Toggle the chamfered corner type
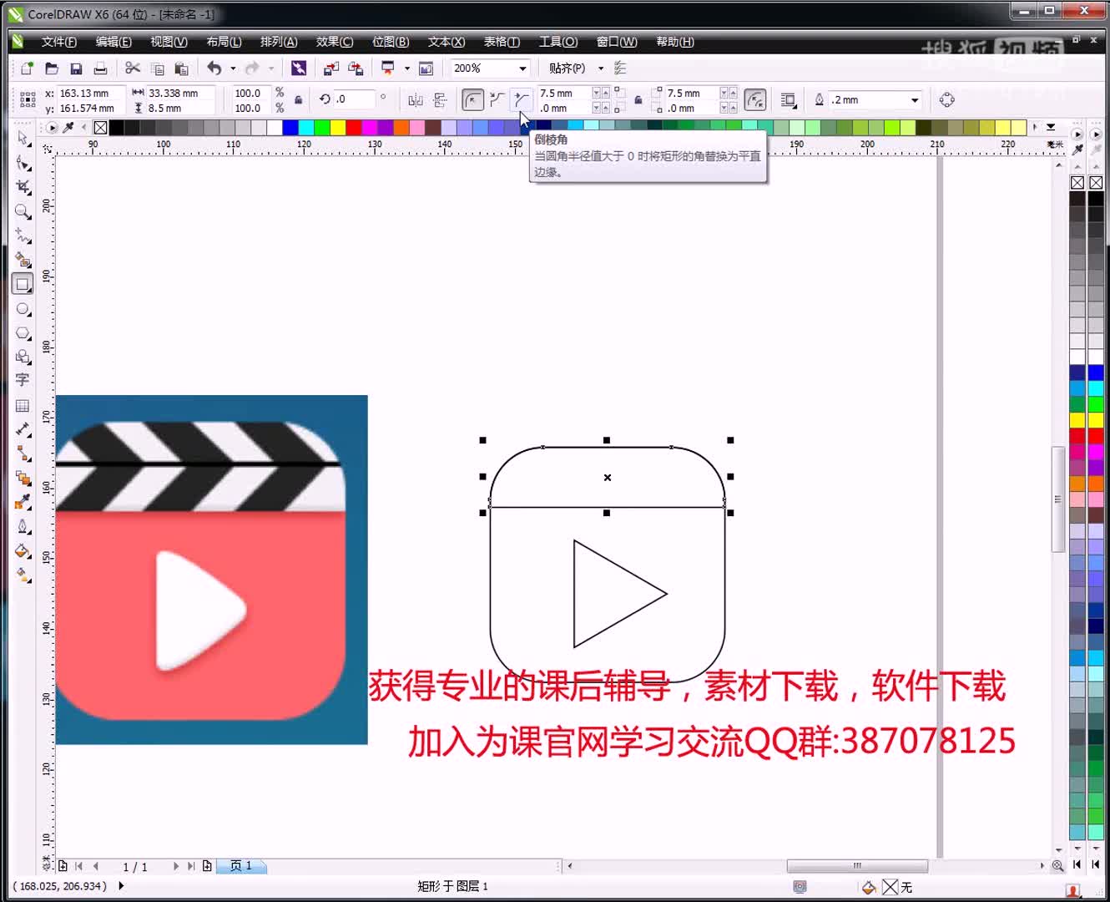This screenshot has height=902, width=1110. tap(521, 100)
